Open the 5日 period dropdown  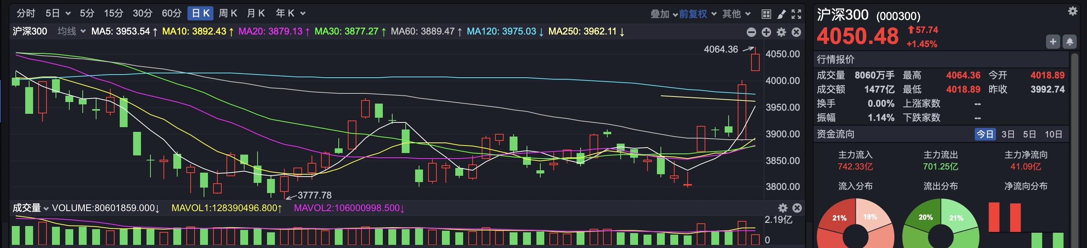click(58, 13)
